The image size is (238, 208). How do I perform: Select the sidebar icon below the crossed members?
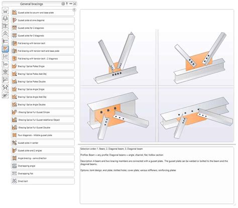pyautogui.click(x=5, y=80)
